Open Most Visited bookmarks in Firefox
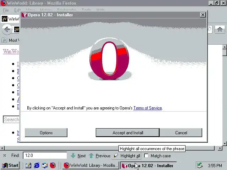The width and height of the screenshot is (227, 170). (x=10, y=40)
